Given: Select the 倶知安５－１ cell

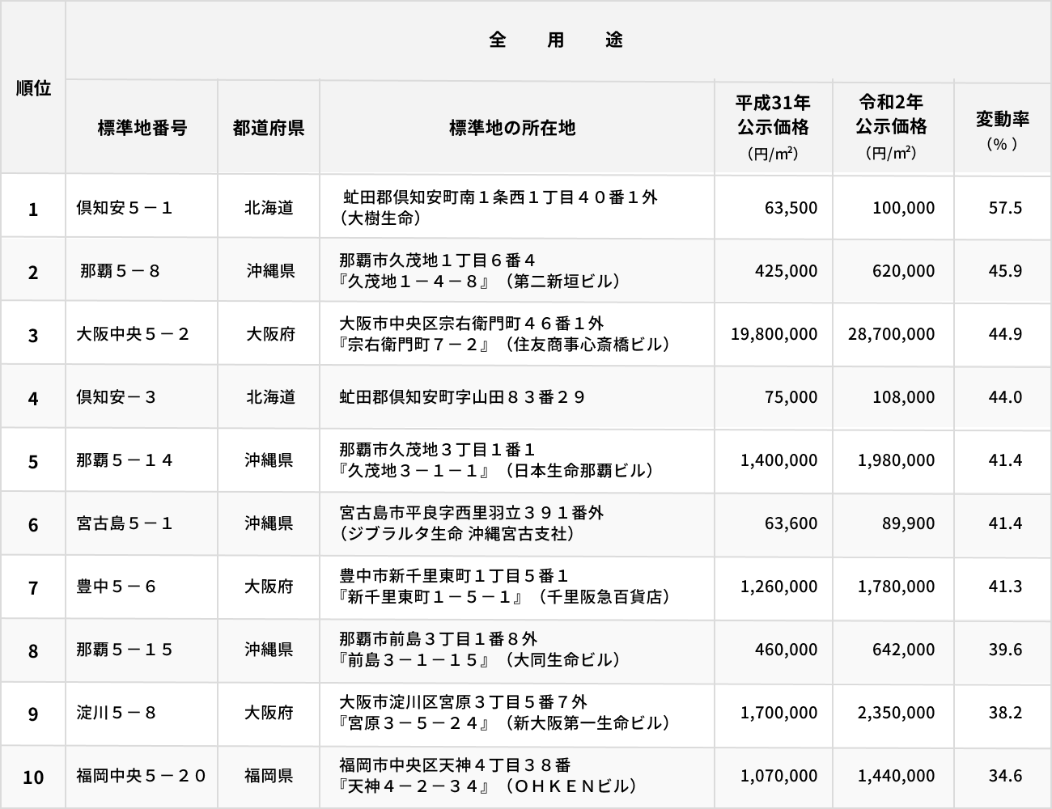Looking at the screenshot, I should 125,208.
